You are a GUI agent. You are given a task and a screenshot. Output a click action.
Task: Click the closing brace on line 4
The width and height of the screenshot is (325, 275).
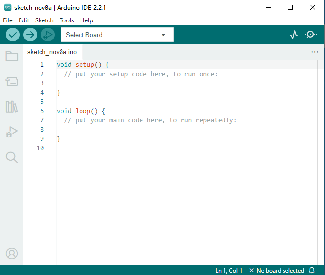59,93
